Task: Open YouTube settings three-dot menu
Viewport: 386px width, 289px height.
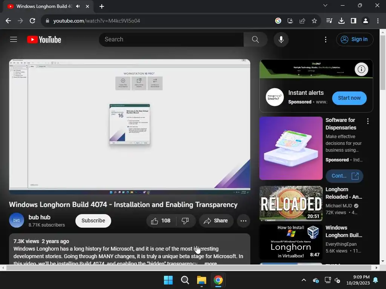Action: [x=325, y=39]
